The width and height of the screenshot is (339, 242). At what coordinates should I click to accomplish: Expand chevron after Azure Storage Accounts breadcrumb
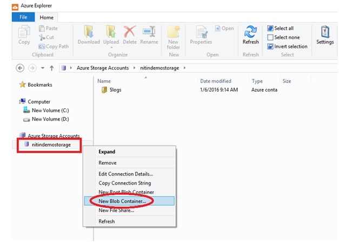coord(134,68)
